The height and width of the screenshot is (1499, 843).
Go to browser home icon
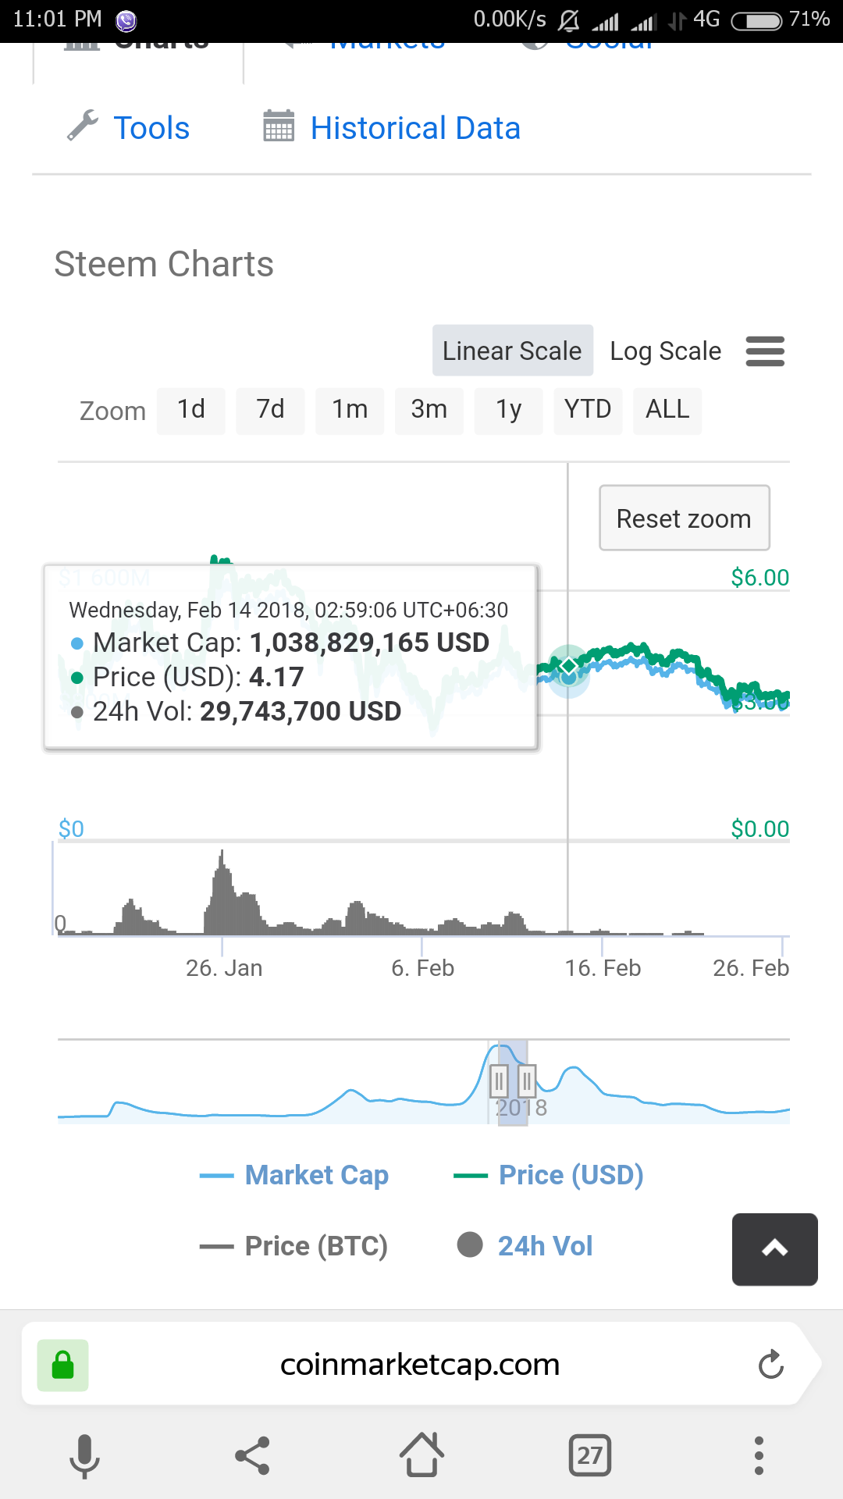click(421, 1454)
